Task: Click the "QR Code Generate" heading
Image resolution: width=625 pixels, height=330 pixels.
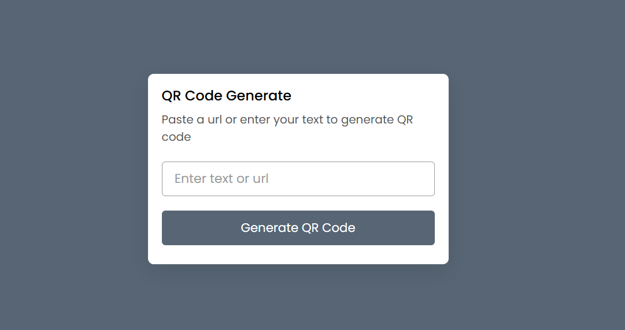Action: click(x=227, y=96)
